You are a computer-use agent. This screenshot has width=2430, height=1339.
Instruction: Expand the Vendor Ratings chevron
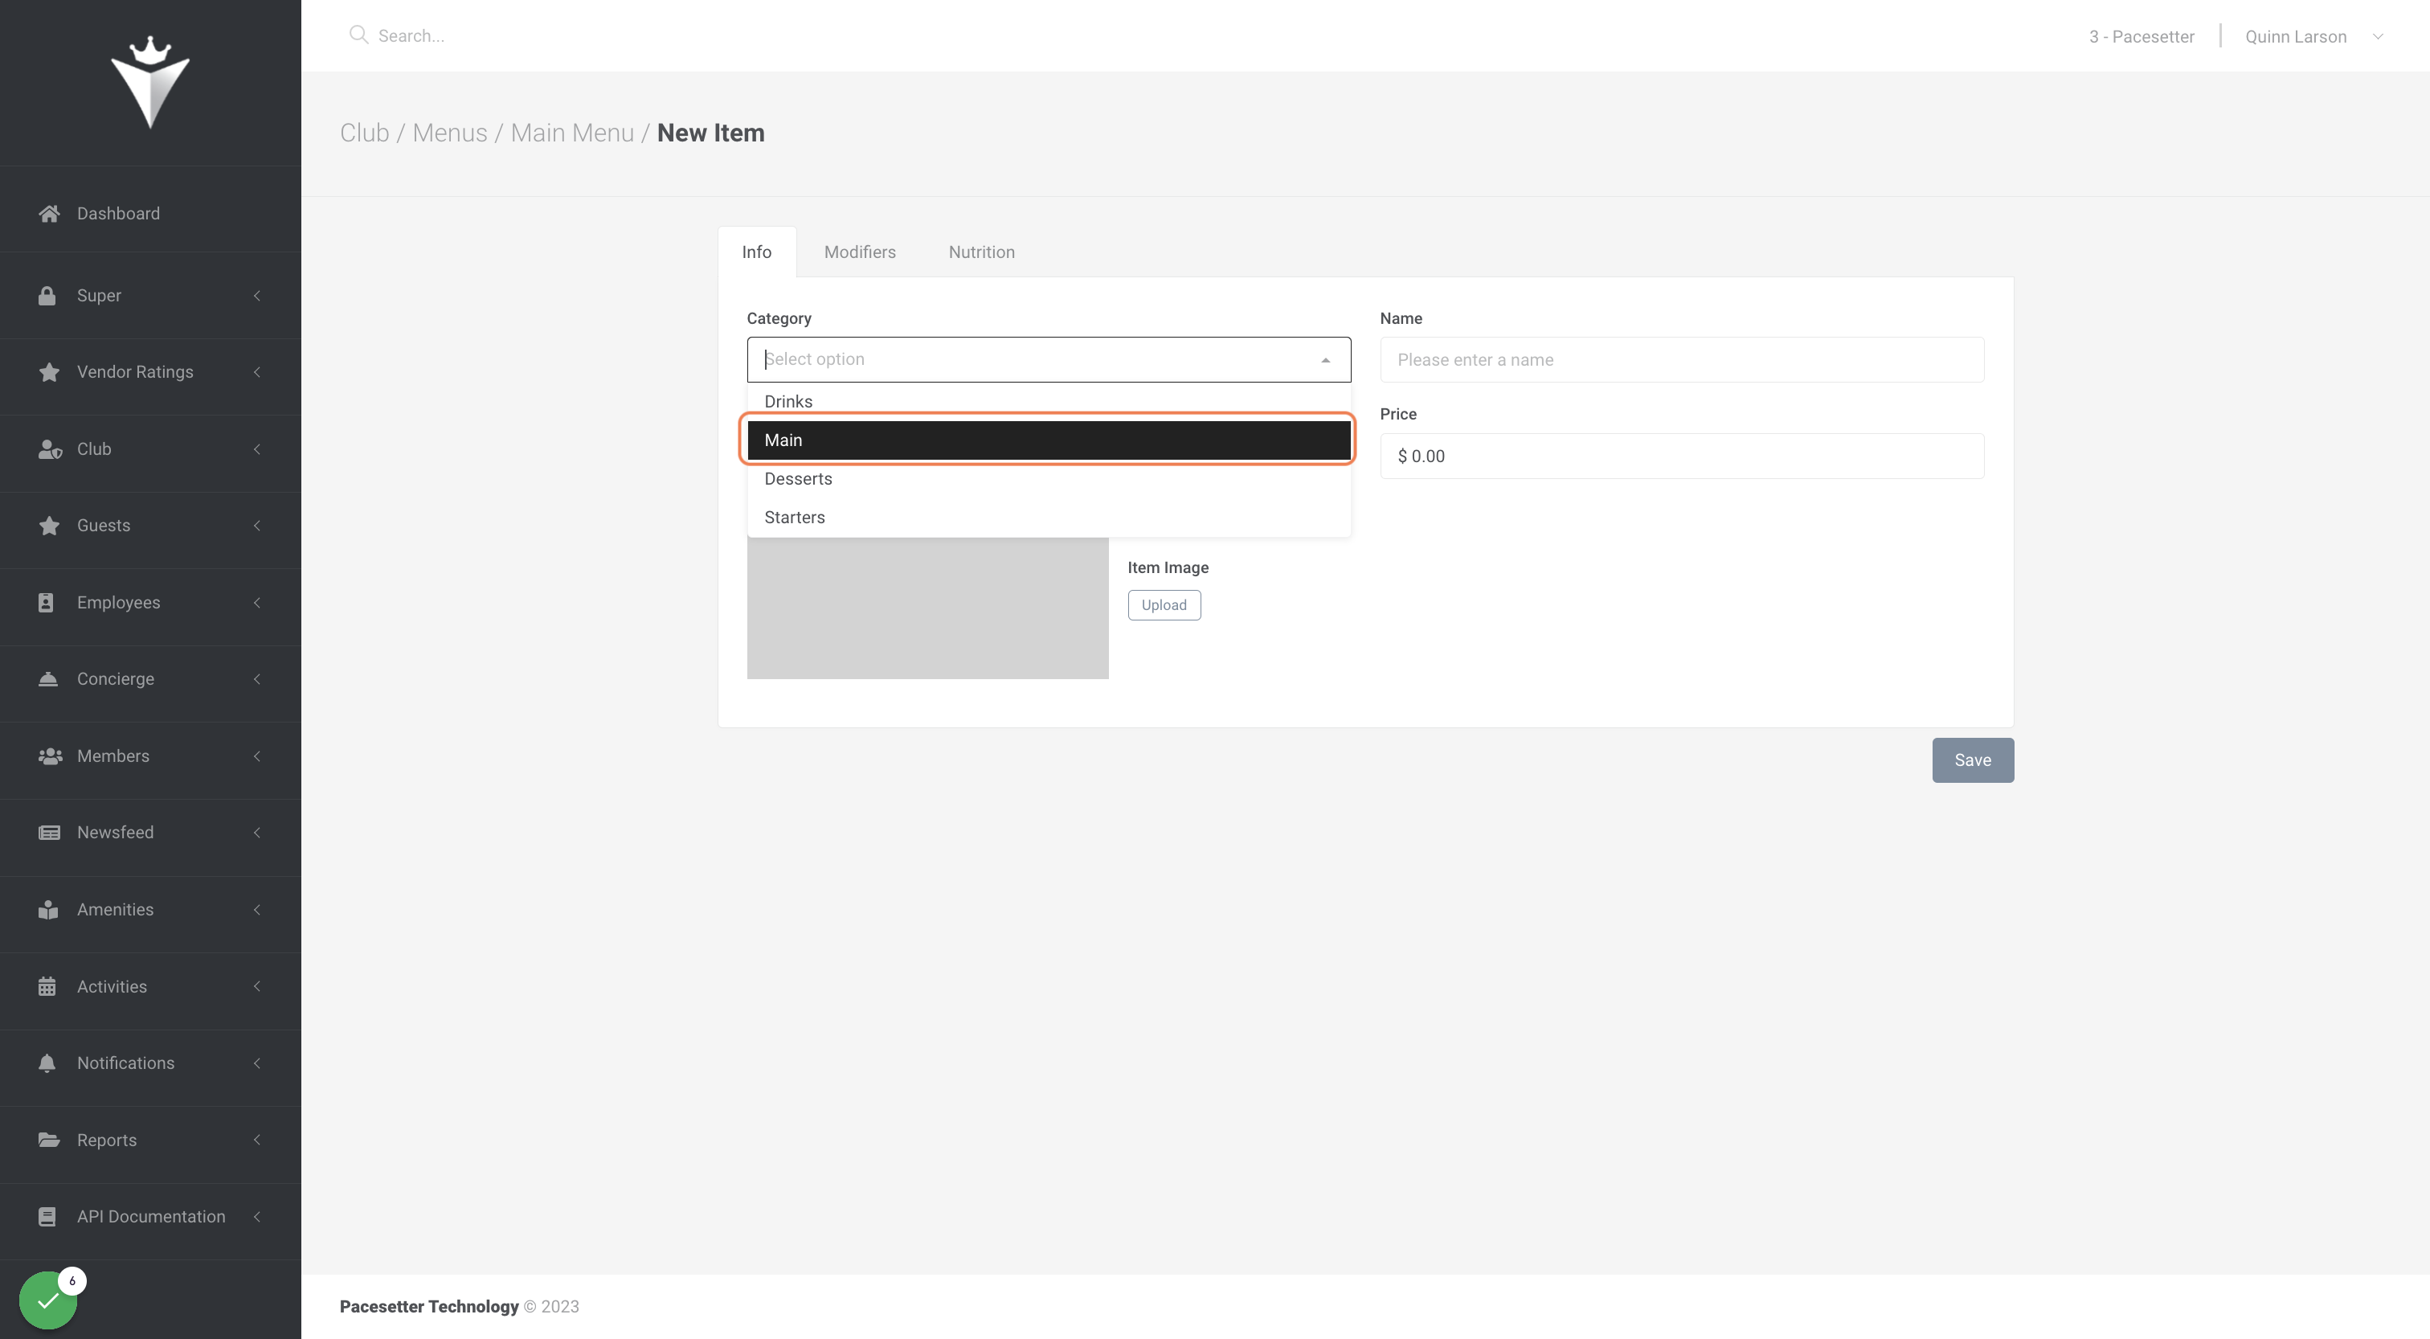[256, 373]
